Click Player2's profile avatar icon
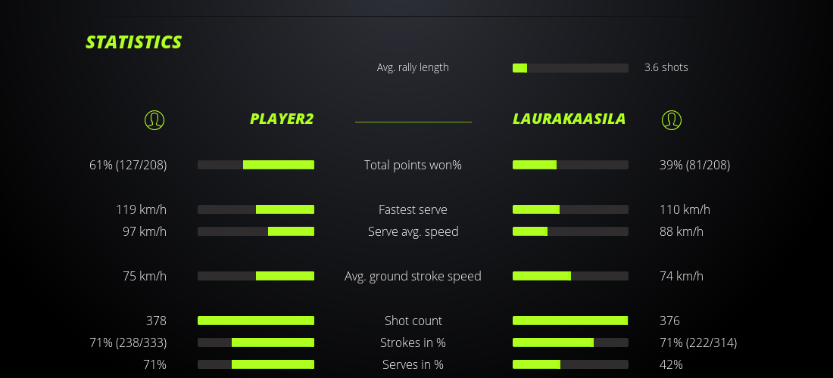This screenshot has width=833, height=378. coord(154,119)
